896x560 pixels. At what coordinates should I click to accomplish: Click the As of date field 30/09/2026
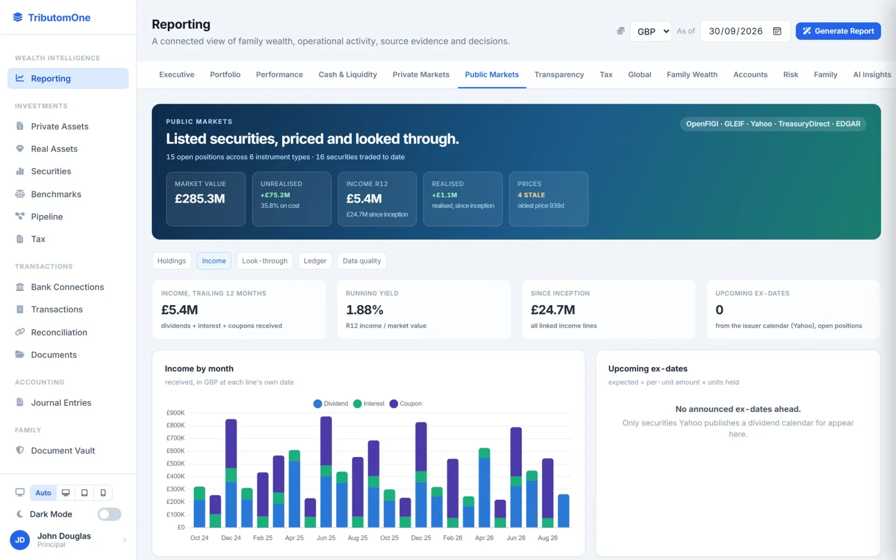745,31
